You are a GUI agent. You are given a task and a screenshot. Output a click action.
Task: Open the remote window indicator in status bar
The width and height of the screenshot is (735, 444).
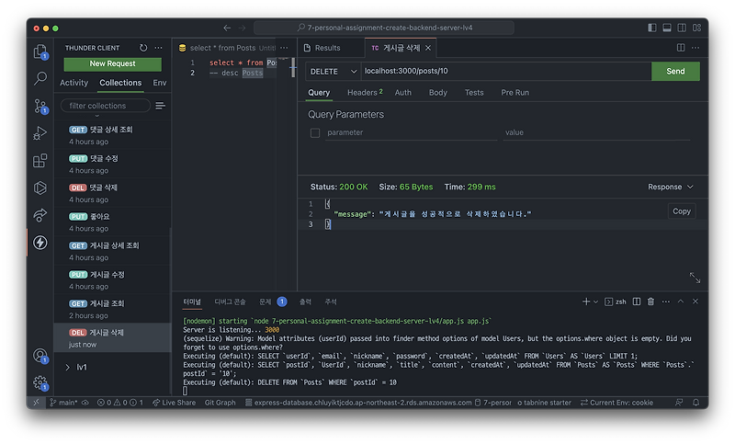pyautogui.click(x=36, y=403)
